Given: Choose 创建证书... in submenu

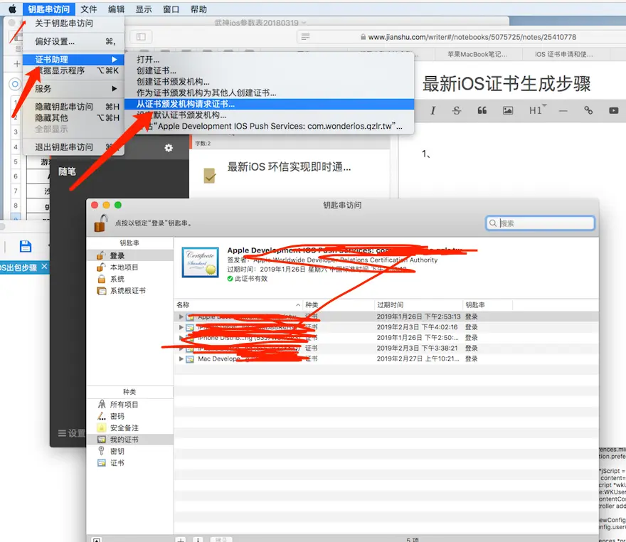Looking at the screenshot, I should [x=270, y=70].
